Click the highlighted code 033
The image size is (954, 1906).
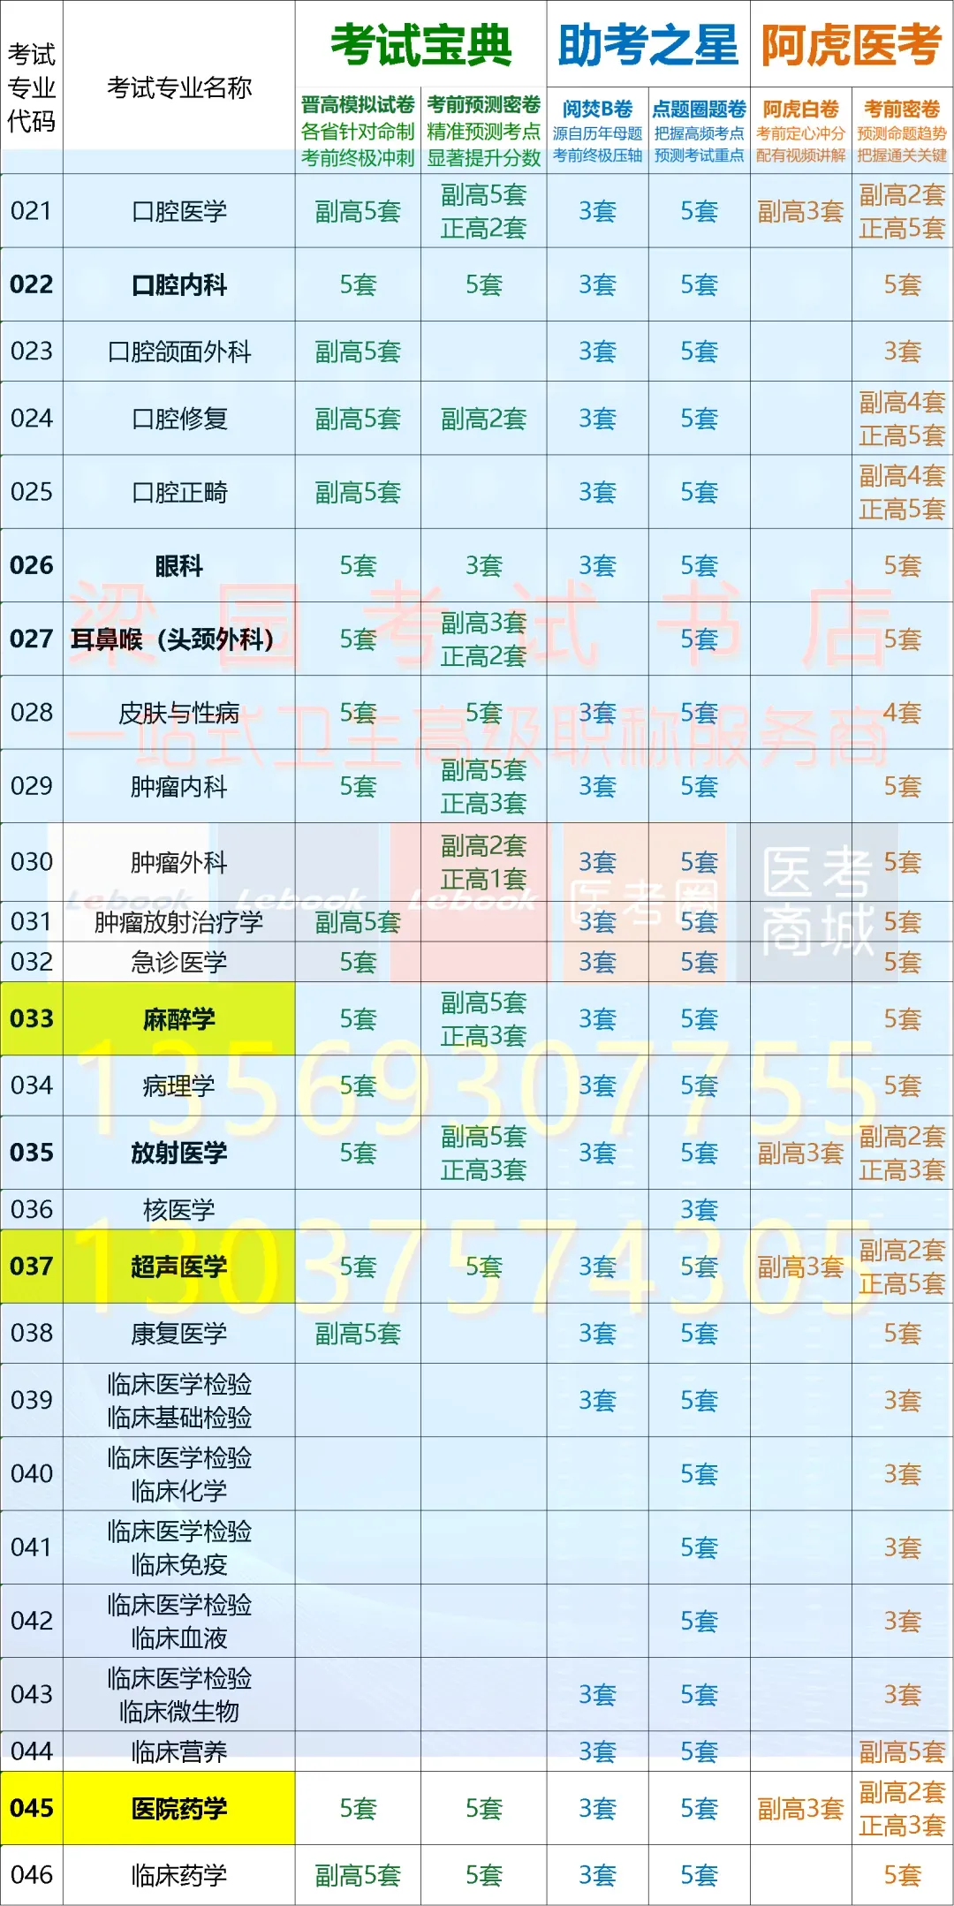32,1018
